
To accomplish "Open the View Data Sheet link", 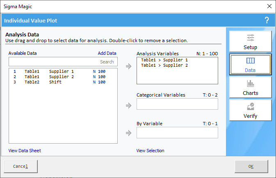I will coord(25,151).
